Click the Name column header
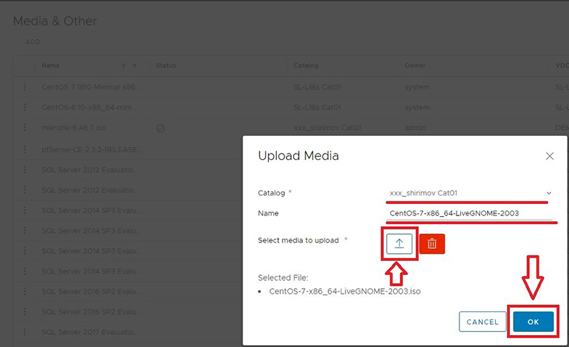The width and height of the screenshot is (569, 347). (x=50, y=65)
